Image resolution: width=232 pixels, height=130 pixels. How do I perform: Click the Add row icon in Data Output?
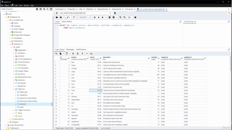point(57,54)
